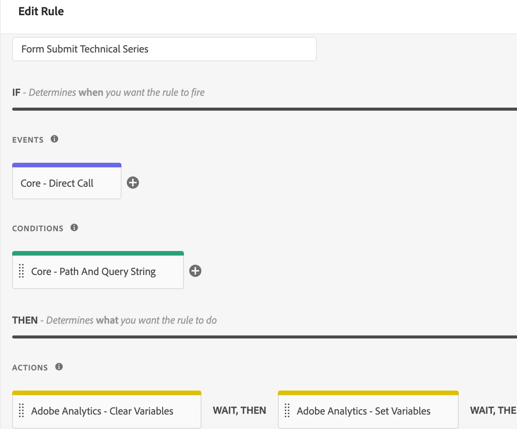Screen dimensions: 517x429
Task: Click the info icon next to CONDITIONS
Action: [x=74, y=227]
